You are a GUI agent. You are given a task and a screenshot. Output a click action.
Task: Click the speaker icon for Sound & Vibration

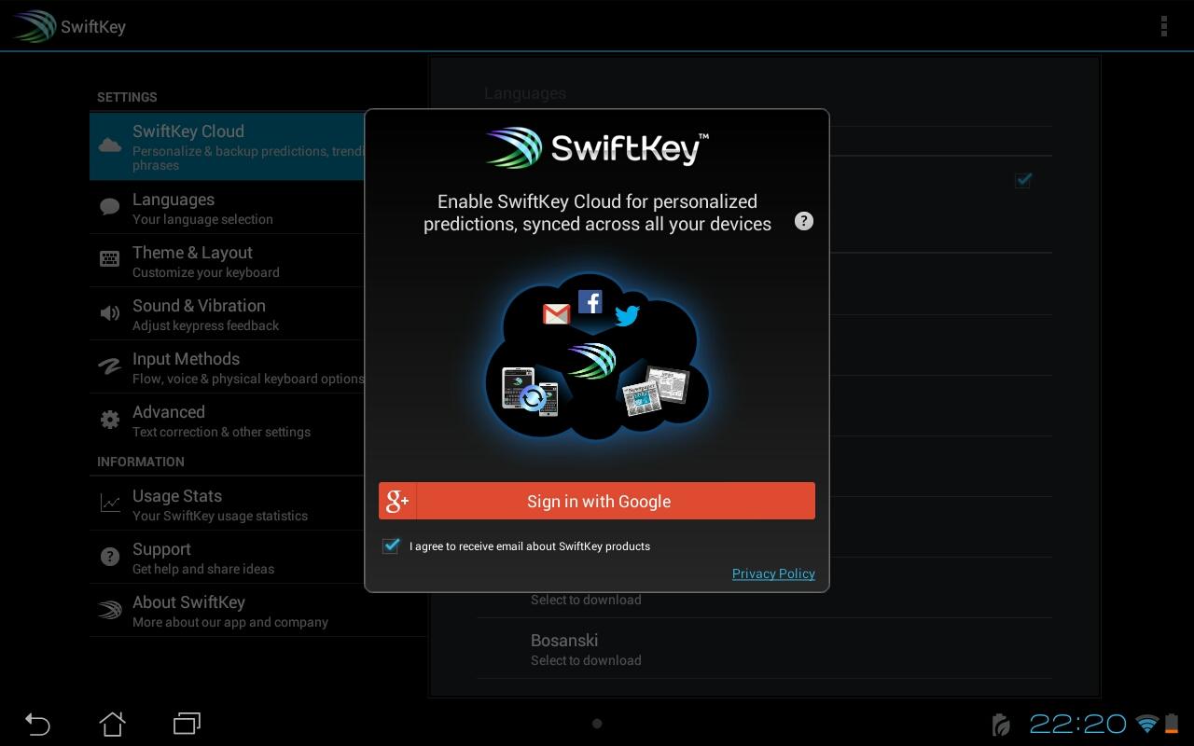[110, 313]
